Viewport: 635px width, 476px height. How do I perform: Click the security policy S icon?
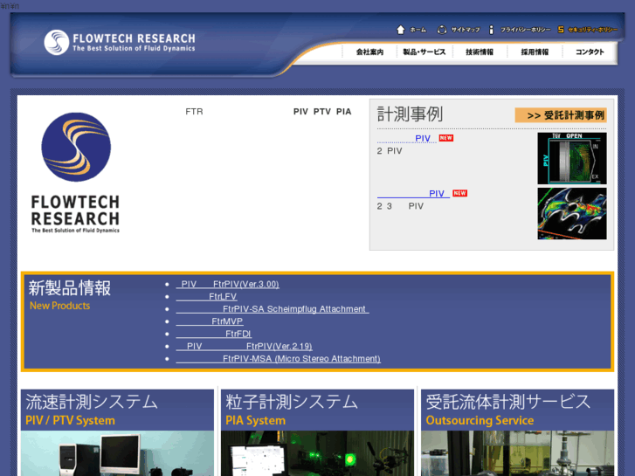tap(561, 30)
